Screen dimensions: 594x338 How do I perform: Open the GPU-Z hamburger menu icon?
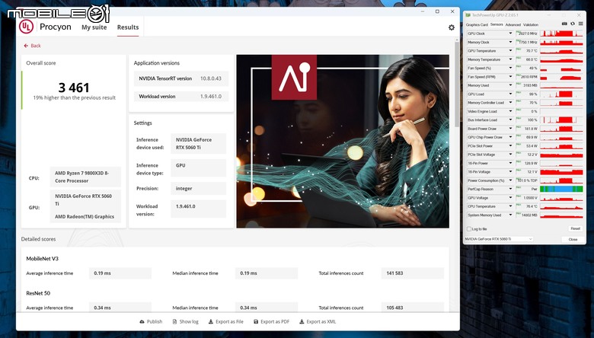[x=580, y=24]
